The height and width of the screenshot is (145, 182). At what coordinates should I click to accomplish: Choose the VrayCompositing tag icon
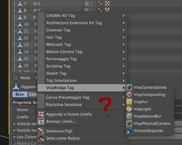[x=129, y=94]
